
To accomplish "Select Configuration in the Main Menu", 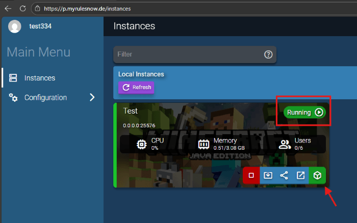I will (45, 97).
